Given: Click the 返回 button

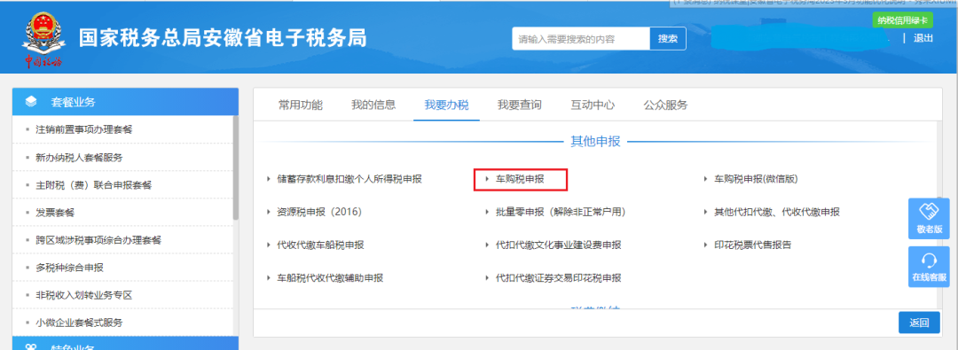Looking at the screenshot, I should coord(919,323).
